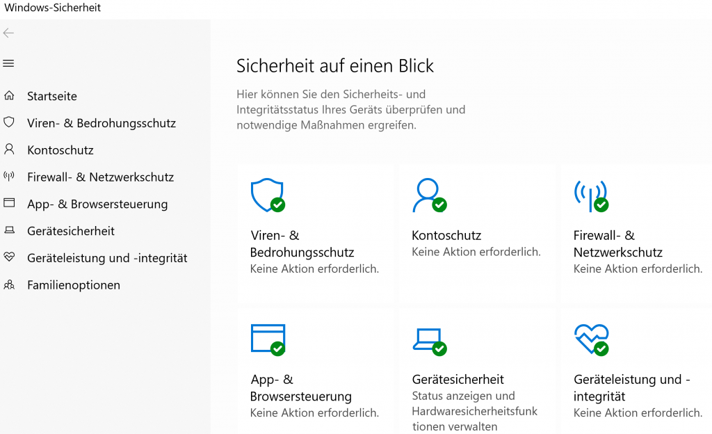Open Gerätesicherheit from the sidebar

tap(71, 231)
